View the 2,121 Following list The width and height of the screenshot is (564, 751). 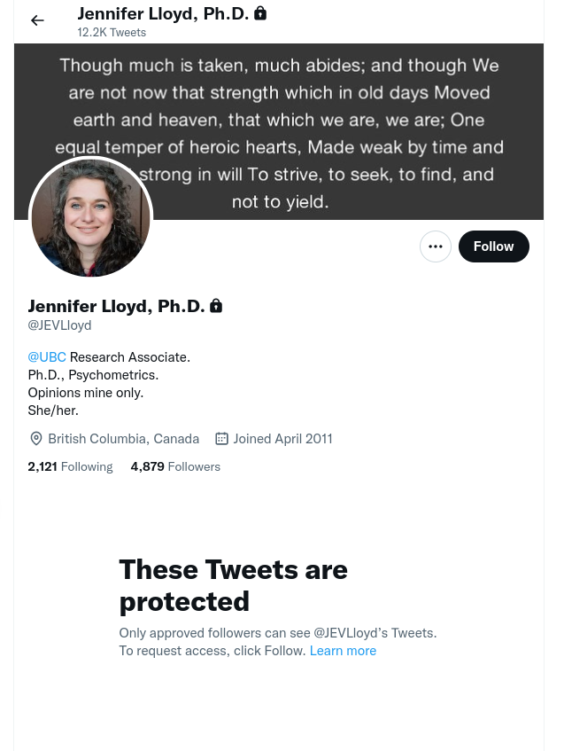pos(70,466)
